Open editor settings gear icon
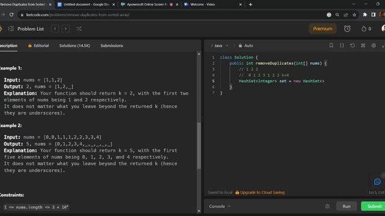385x216 pixels. 374,46
